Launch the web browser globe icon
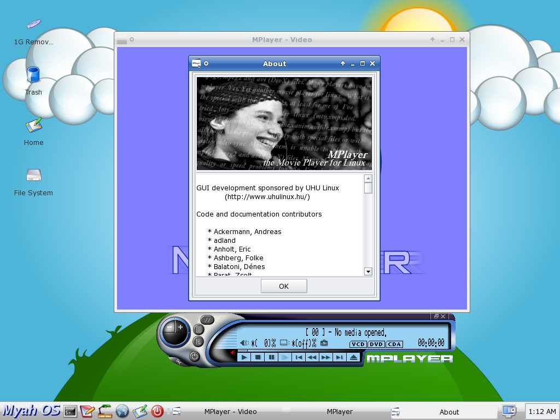This screenshot has height=420, width=560. (122, 411)
